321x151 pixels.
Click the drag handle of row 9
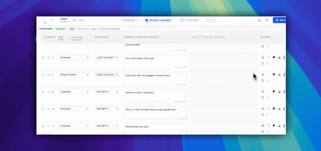tap(49, 92)
